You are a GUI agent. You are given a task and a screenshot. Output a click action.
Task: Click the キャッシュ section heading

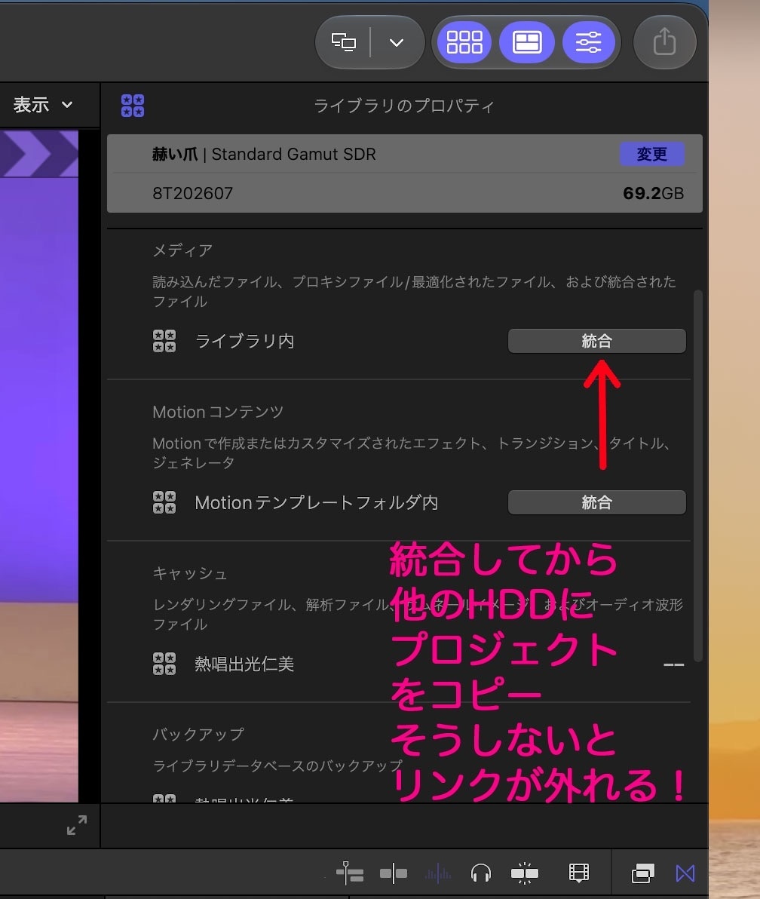tap(190, 573)
